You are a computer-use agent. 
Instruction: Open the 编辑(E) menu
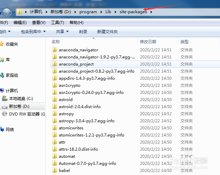point(20,23)
